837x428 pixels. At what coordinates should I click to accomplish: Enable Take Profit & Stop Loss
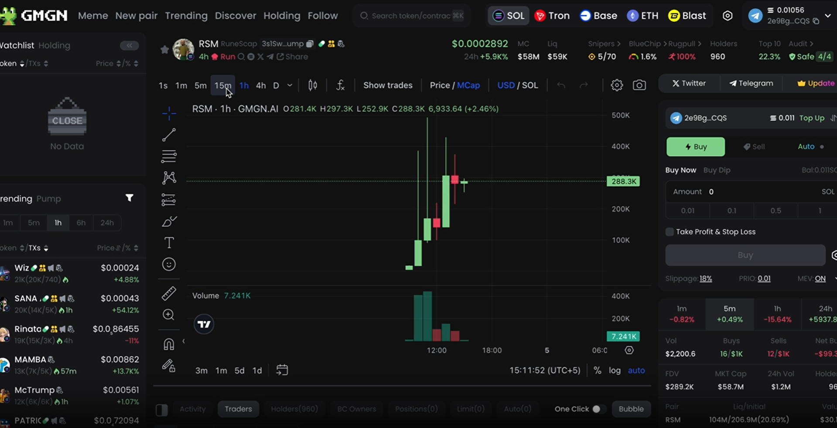coord(669,232)
